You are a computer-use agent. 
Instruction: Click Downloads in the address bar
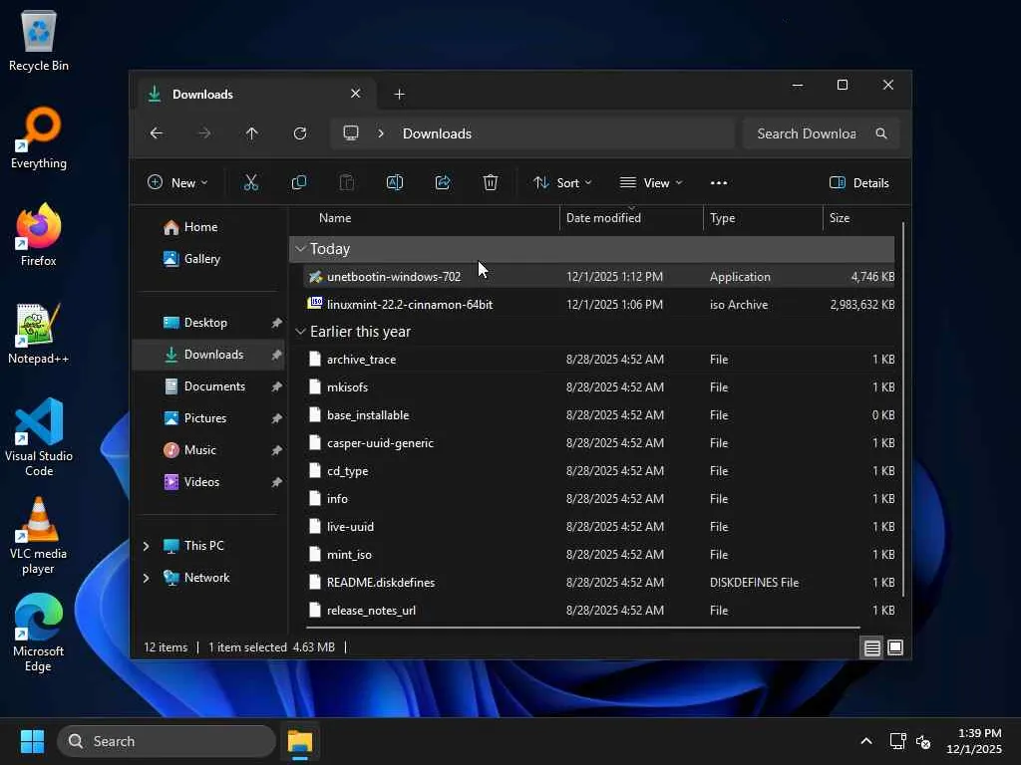(x=437, y=133)
